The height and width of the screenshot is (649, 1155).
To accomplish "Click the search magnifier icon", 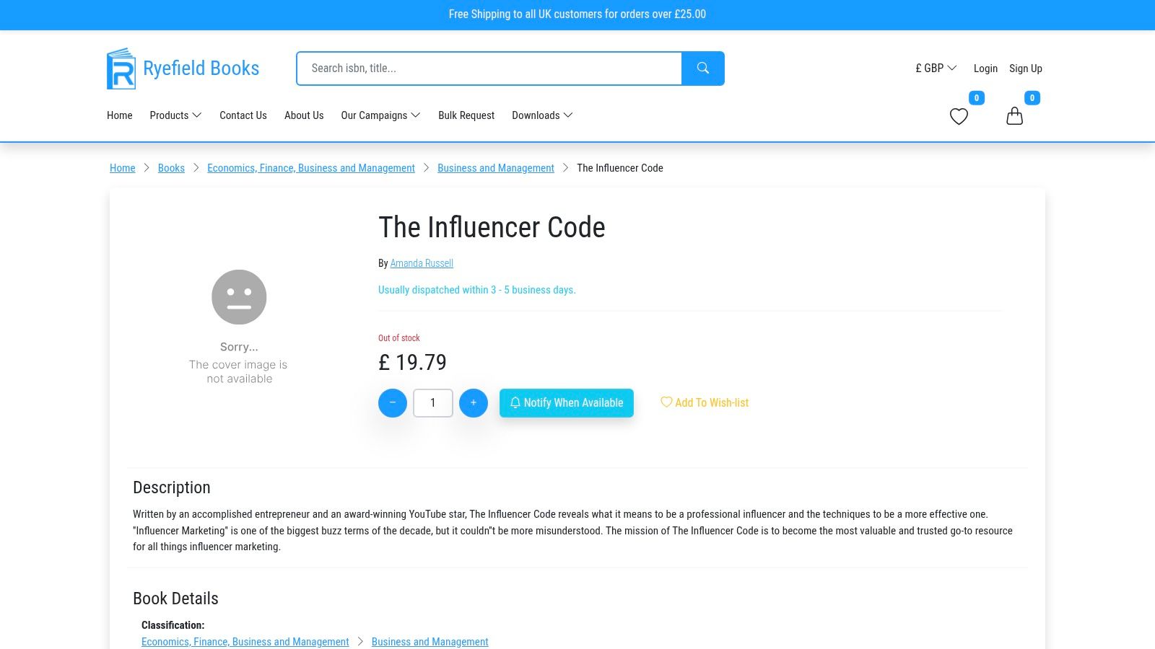I will pos(702,68).
